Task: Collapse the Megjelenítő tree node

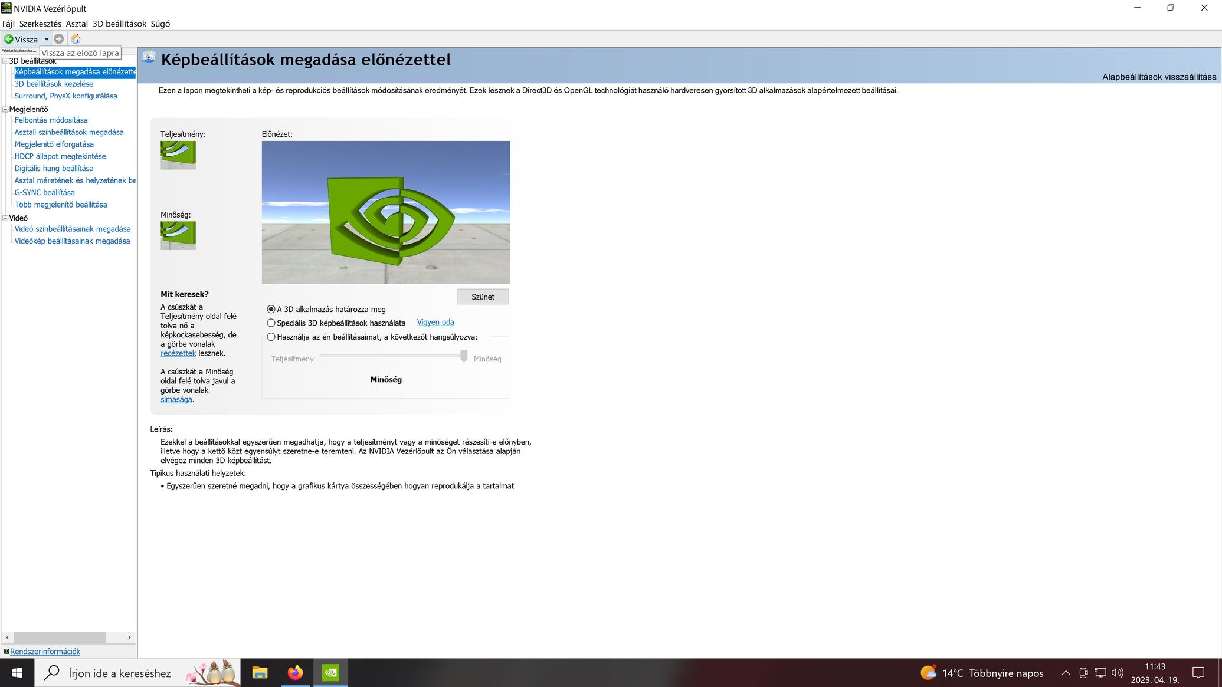Action: click(x=5, y=109)
